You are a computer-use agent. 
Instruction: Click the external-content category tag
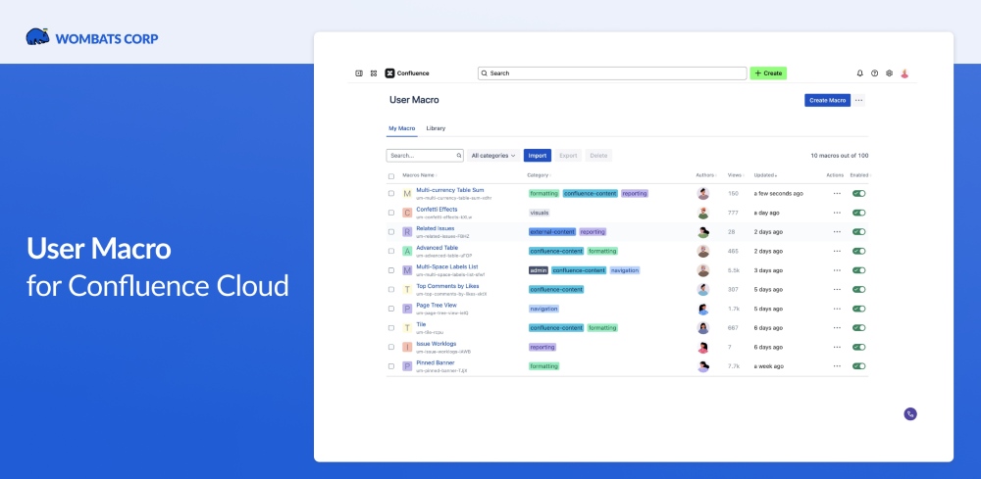tap(552, 232)
